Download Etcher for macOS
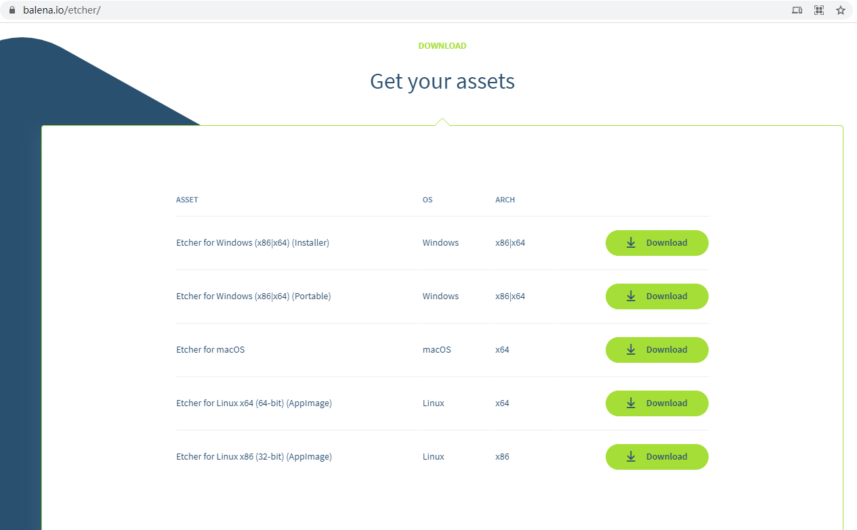 (656, 350)
